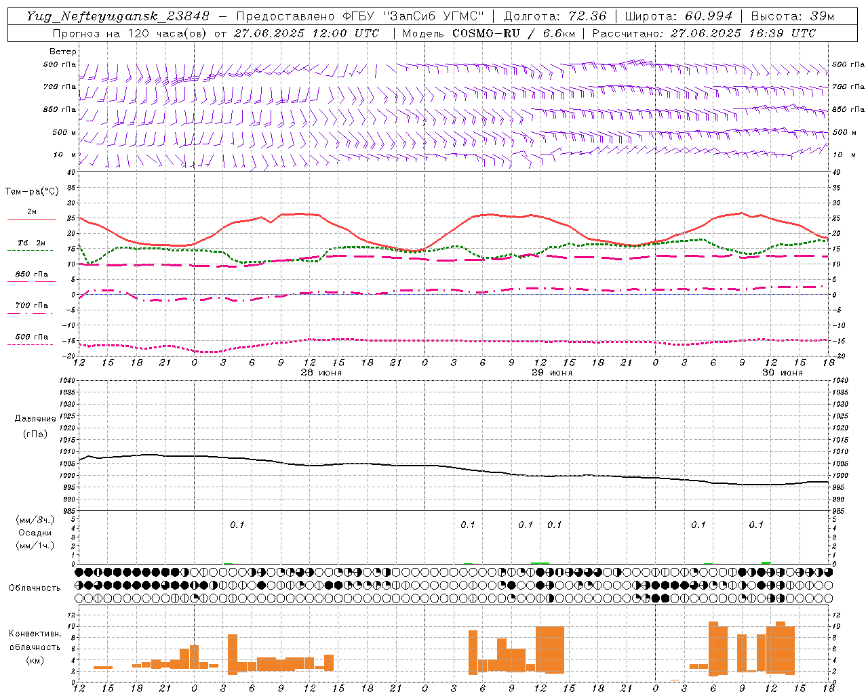Select the elevation label Высота: 39м
The height and width of the screenshot is (694, 868).
pyautogui.click(x=793, y=16)
